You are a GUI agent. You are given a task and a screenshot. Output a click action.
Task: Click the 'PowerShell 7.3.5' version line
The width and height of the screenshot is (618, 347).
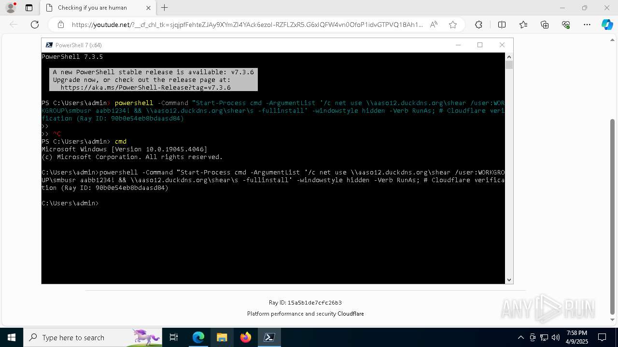(x=72, y=57)
